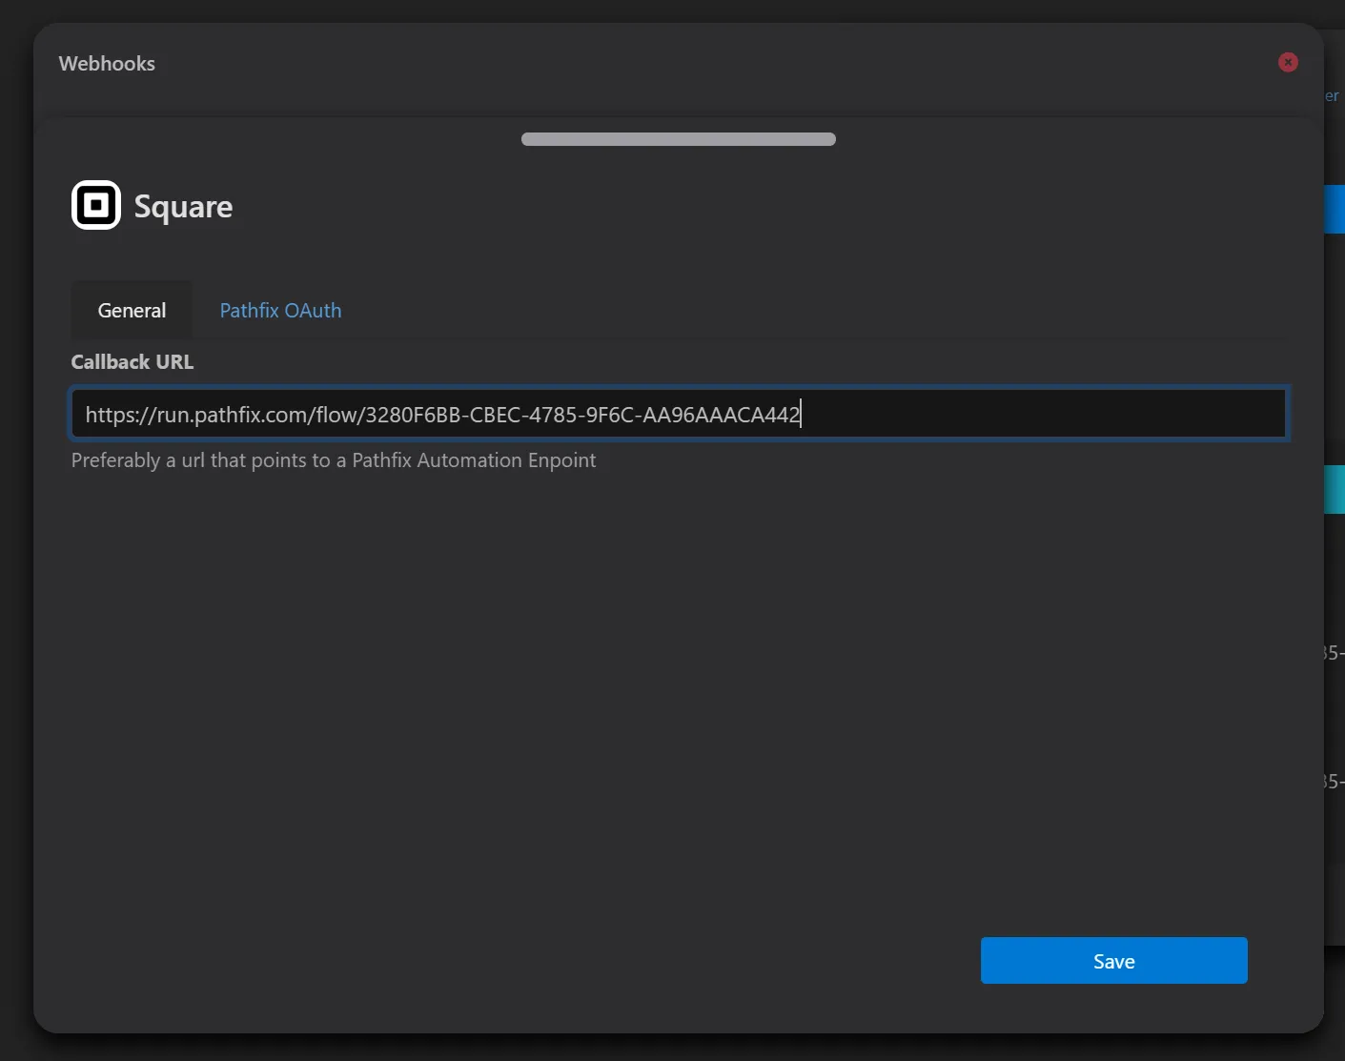Save the webhook settings
1345x1061 pixels.
[1113, 961]
